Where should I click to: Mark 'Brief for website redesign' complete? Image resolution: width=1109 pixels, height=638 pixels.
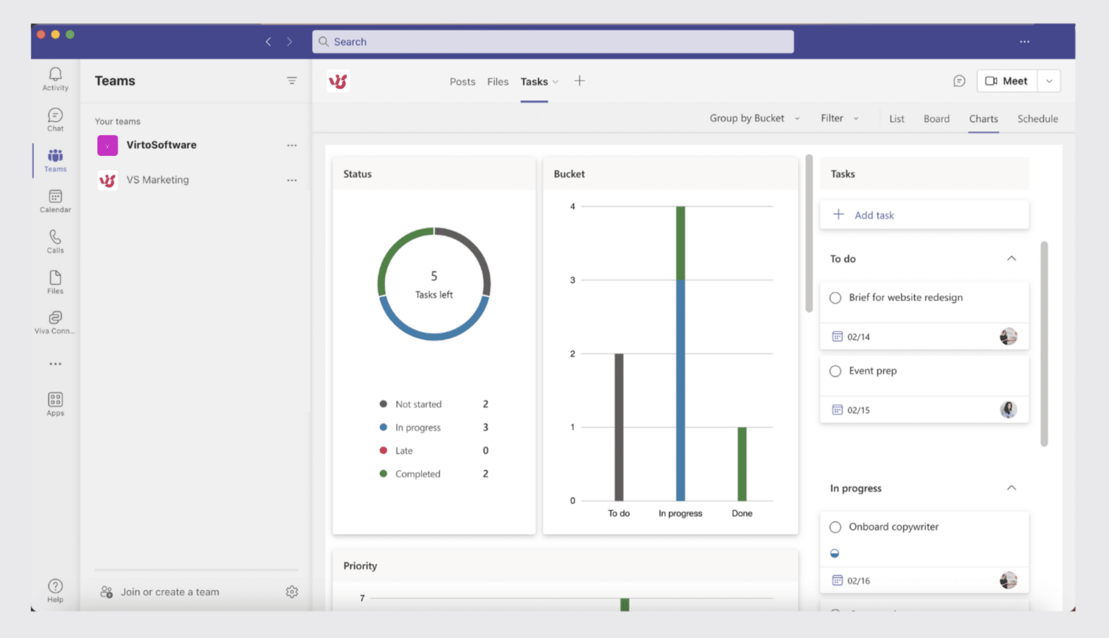tap(836, 297)
